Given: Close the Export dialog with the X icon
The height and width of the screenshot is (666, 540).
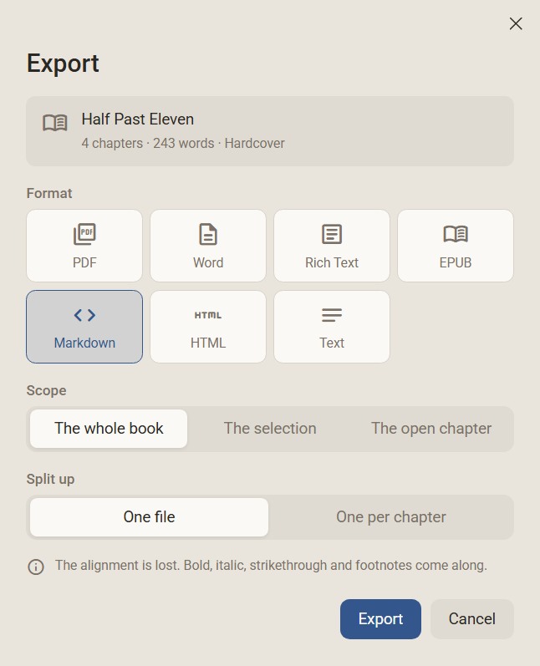Looking at the screenshot, I should click(516, 23).
